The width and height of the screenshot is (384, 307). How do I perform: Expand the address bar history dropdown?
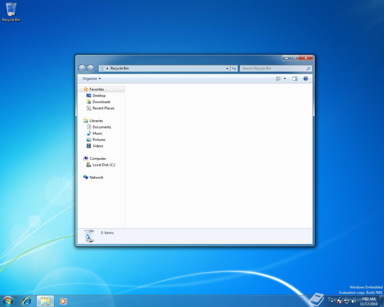point(227,68)
